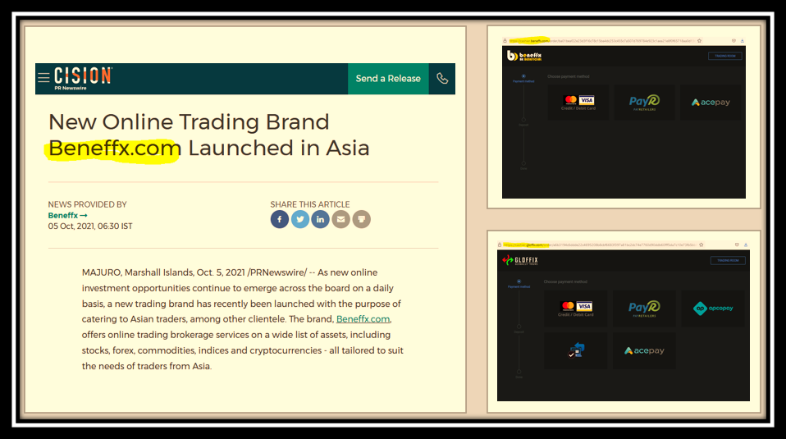Choose bank transfer icon option in Gloffix window
The width and height of the screenshot is (786, 439).
point(575,350)
